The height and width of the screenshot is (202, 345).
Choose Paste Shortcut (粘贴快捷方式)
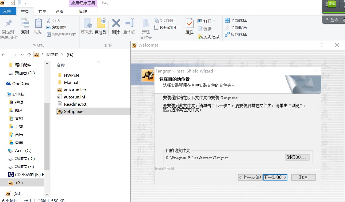click(62, 34)
